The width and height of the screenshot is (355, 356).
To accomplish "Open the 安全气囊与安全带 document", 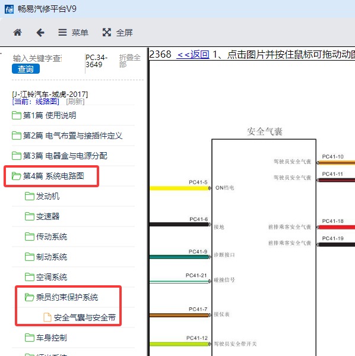I will point(85,317).
